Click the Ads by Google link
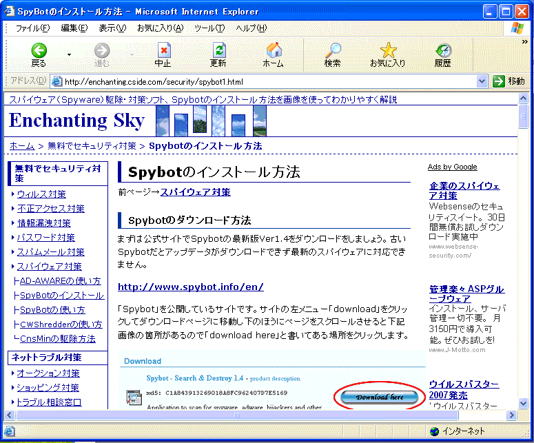 click(x=452, y=167)
